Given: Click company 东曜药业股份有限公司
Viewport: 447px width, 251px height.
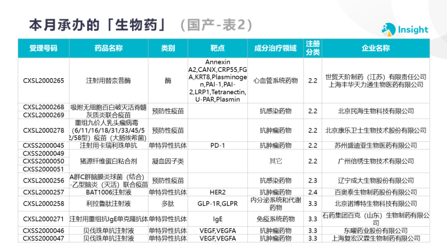Looking at the screenshot, I should (376, 231).
